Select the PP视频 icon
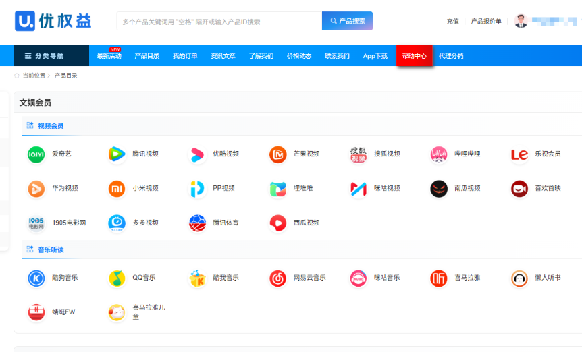The height and width of the screenshot is (352, 582). tap(197, 189)
